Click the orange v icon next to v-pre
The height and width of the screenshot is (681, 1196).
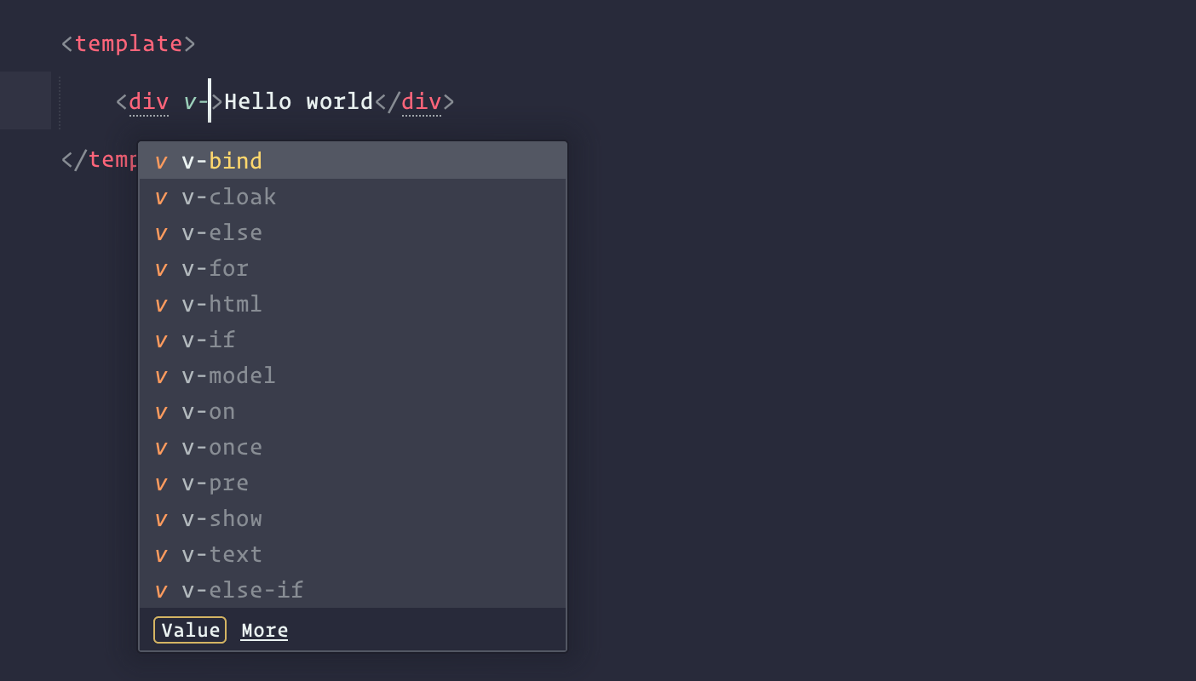pyautogui.click(x=161, y=484)
